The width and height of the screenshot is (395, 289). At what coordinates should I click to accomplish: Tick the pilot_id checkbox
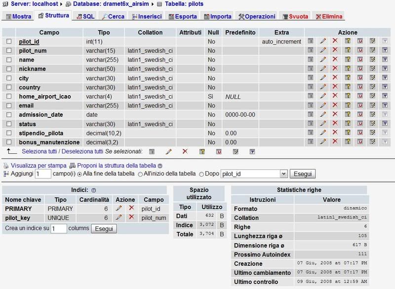(x=9, y=41)
